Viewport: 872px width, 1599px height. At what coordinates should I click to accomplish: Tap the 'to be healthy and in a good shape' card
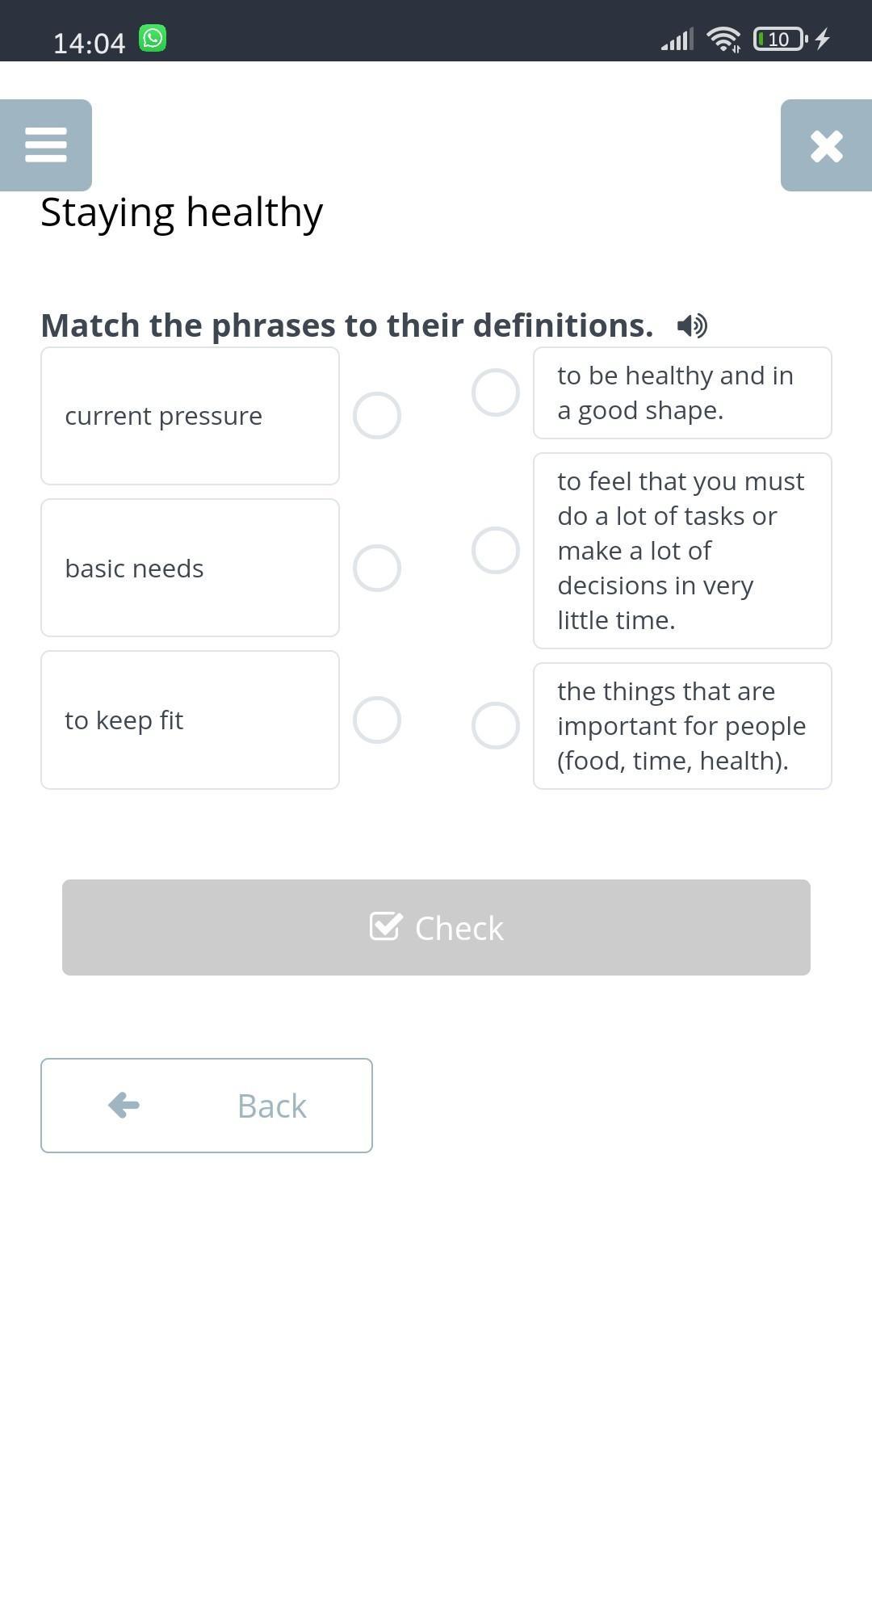pos(682,393)
